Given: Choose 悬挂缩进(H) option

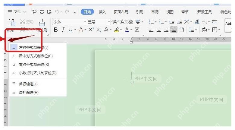Looking at the screenshot, I should [38, 93].
